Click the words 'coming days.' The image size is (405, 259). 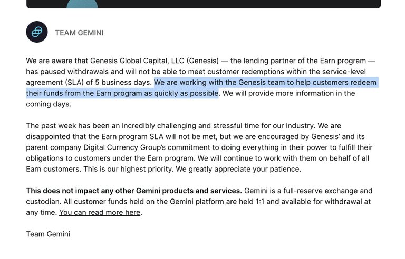(x=49, y=104)
